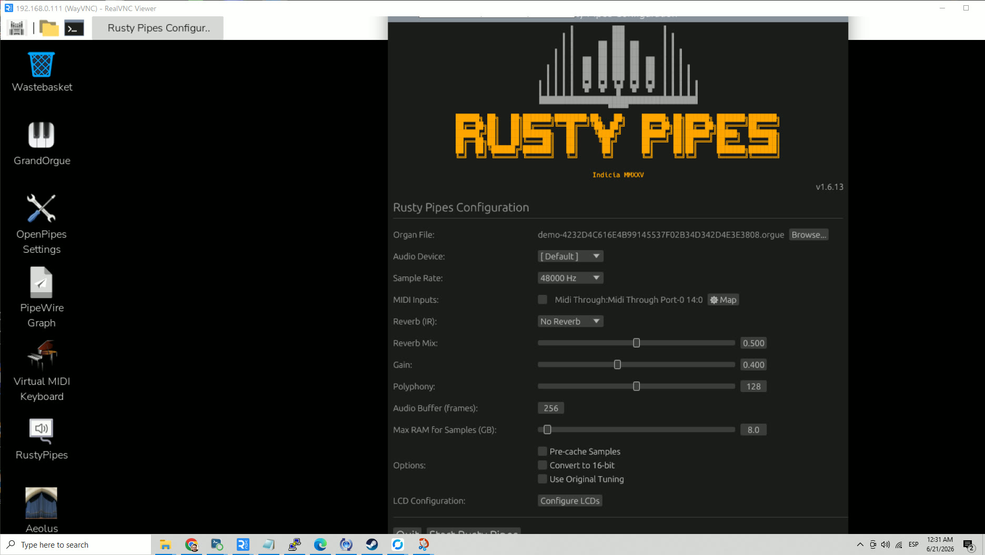
Task: Open the file manager folder icon in panel
Action: pos(49,28)
